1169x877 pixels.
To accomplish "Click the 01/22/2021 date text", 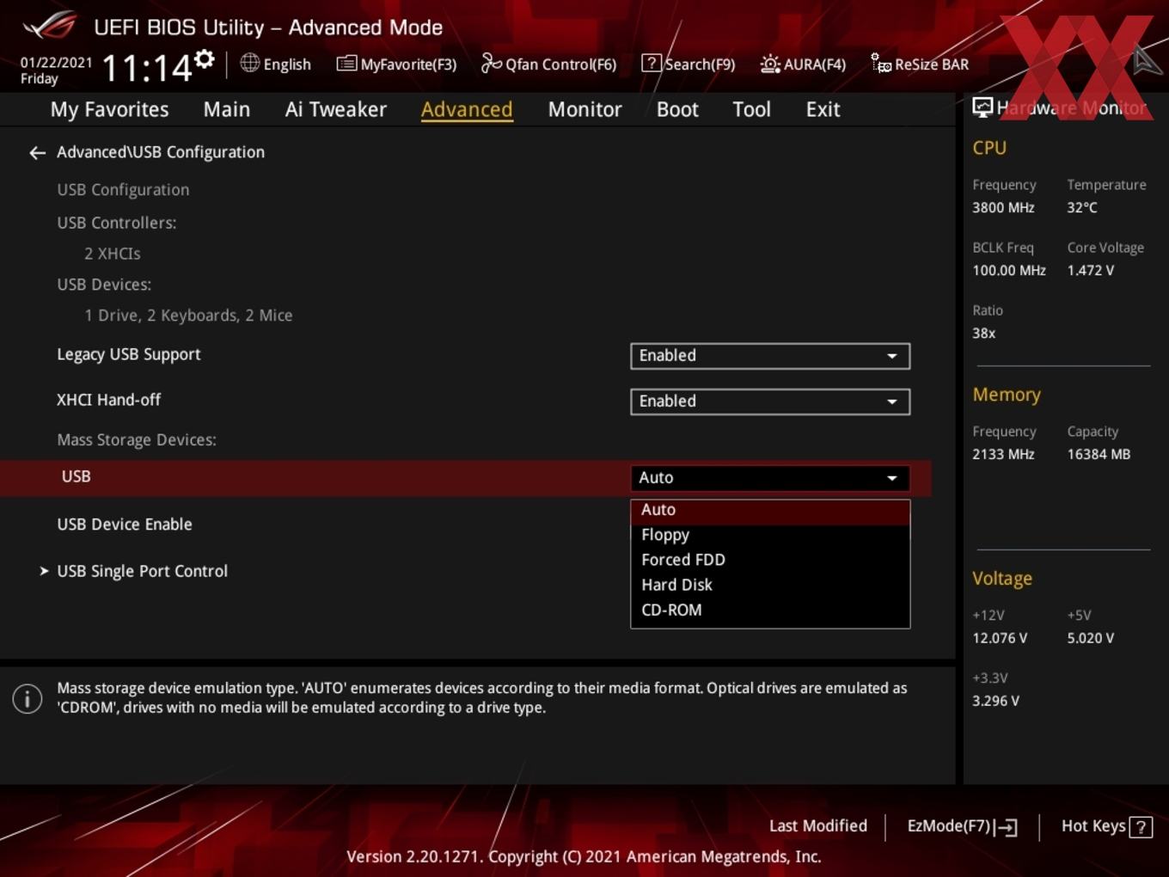I will click(x=56, y=63).
